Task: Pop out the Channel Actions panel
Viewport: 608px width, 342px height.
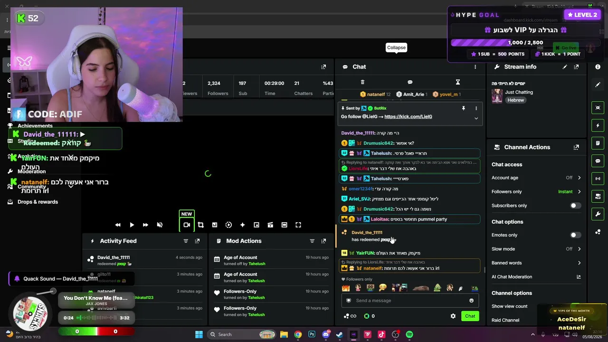Action: [576, 147]
